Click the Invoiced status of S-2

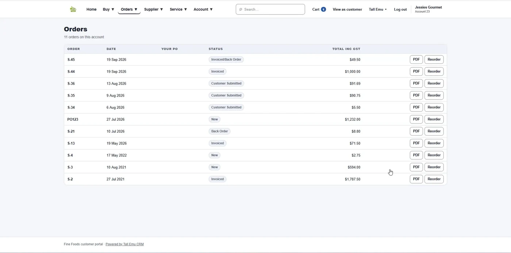[x=218, y=179]
